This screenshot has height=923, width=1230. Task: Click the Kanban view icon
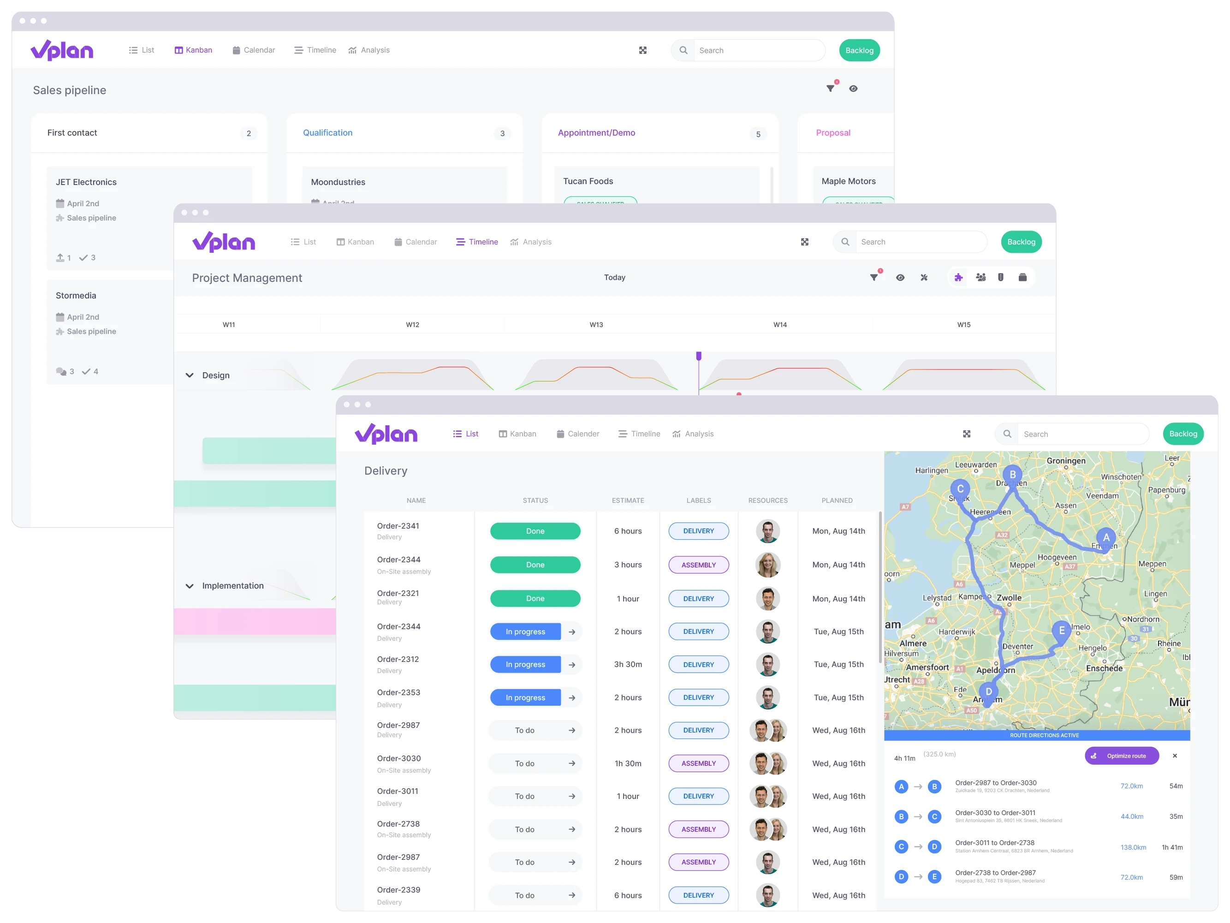click(179, 49)
